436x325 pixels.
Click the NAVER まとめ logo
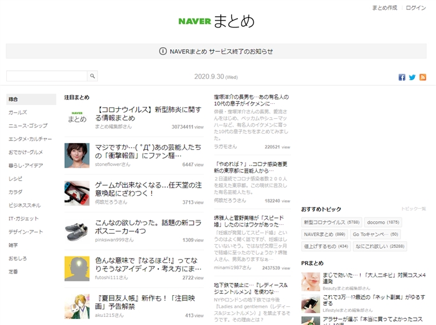[216, 21]
